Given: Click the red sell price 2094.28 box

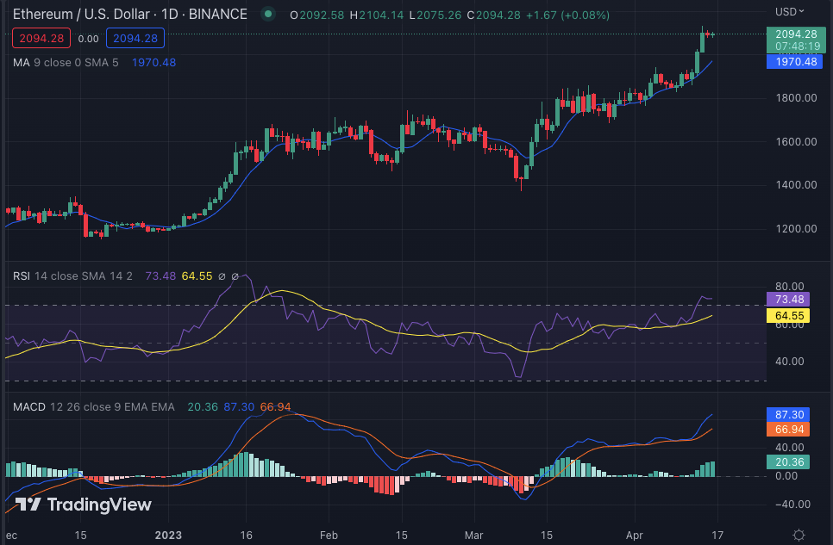Looking at the screenshot, I should [x=41, y=38].
